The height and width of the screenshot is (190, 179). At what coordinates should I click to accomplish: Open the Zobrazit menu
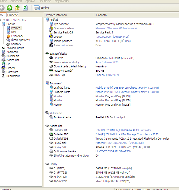click(x=16, y=1)
